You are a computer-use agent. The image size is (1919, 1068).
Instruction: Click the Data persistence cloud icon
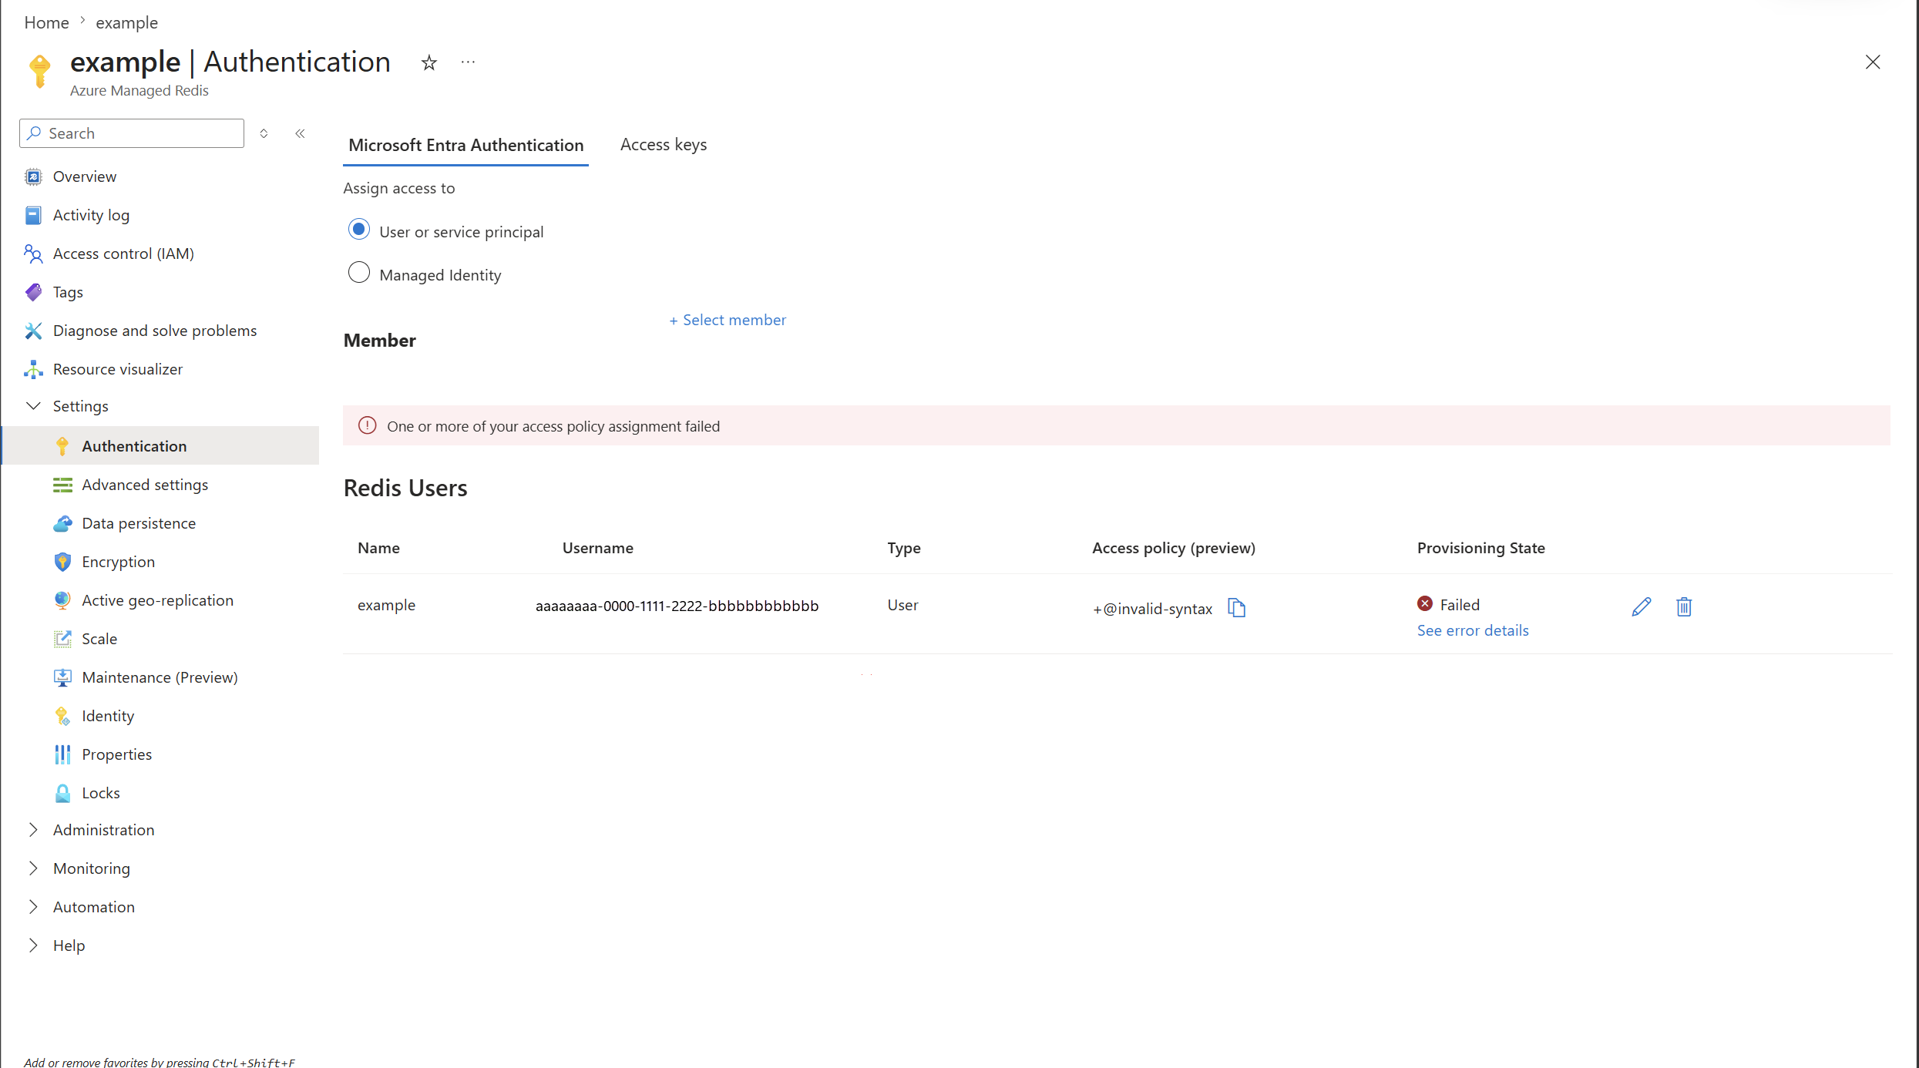(x=62, y=524)
